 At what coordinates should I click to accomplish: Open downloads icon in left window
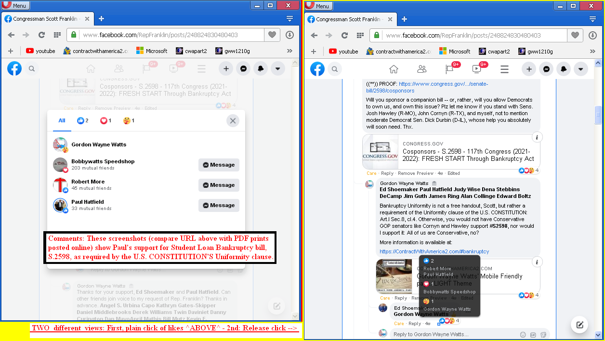(289, 35)
